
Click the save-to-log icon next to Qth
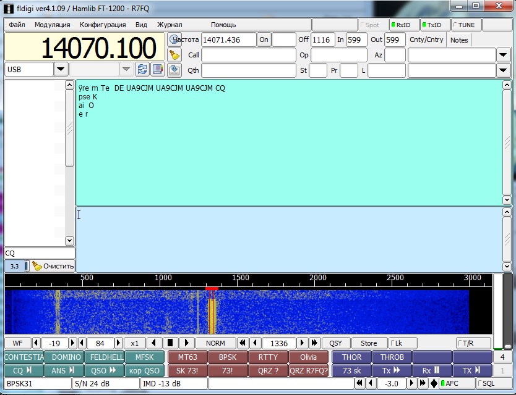174,70
